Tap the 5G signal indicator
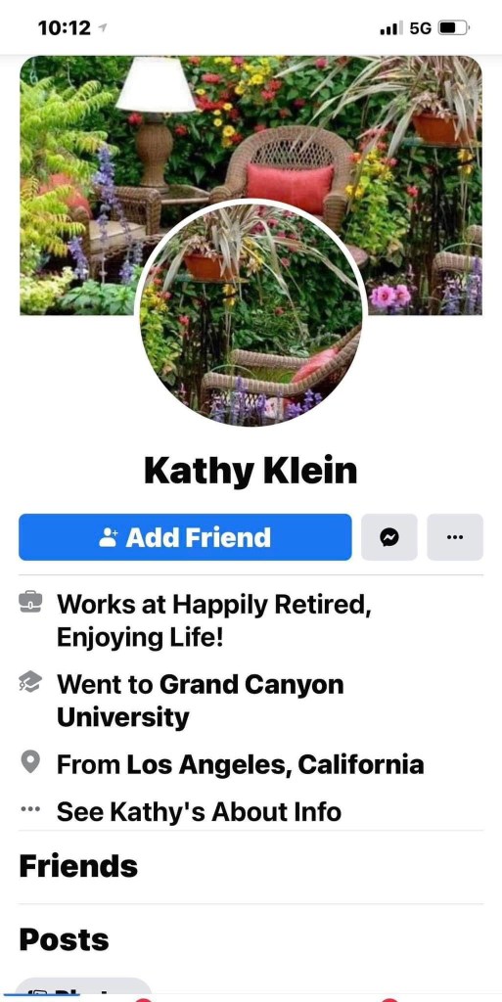This screenshot has height=1002, width=502. [x=420, y=28]
